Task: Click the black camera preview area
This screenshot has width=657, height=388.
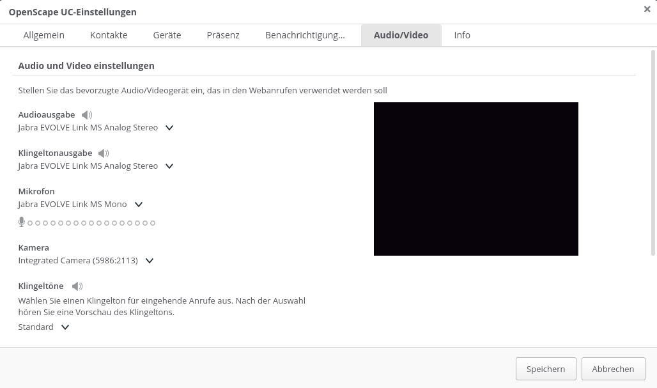Action: [476, 179]
